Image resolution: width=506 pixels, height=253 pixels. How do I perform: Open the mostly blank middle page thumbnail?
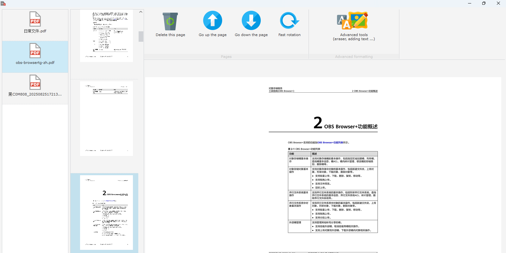pyautogui.click(x=106, y=119)
